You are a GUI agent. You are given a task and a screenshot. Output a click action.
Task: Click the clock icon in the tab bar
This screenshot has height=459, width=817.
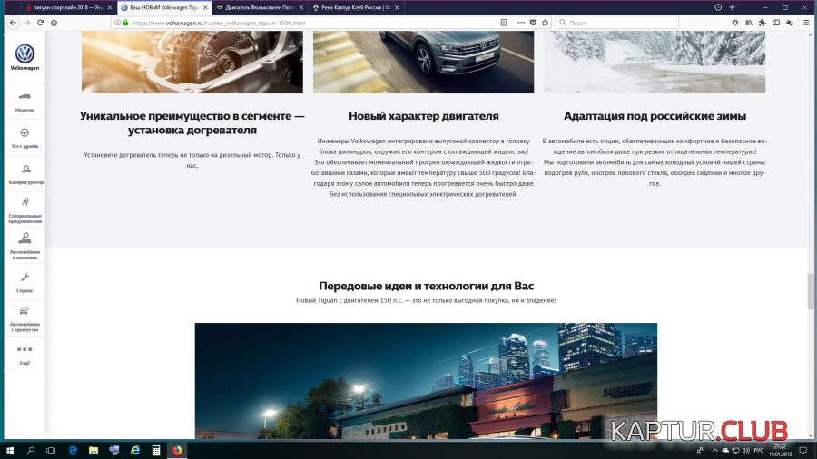[718, 7]
